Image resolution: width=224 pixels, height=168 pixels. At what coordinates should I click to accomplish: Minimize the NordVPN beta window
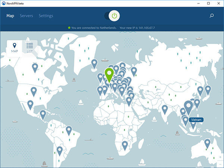coord(199,3)
